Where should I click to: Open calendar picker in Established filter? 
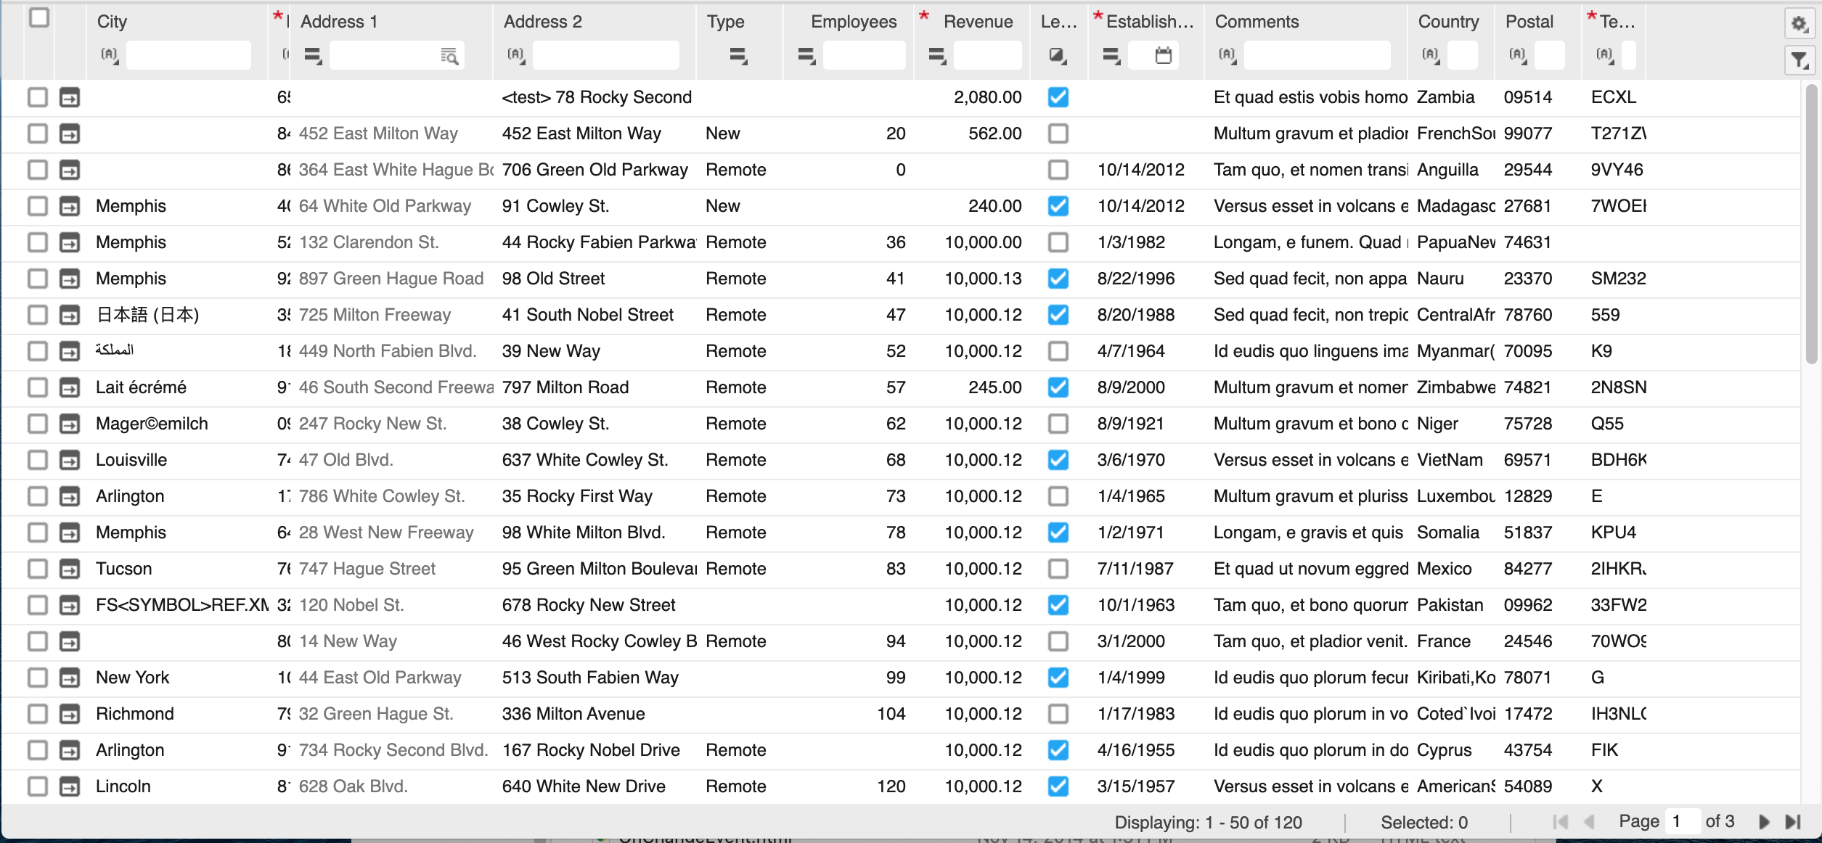tap(1163, 55)
